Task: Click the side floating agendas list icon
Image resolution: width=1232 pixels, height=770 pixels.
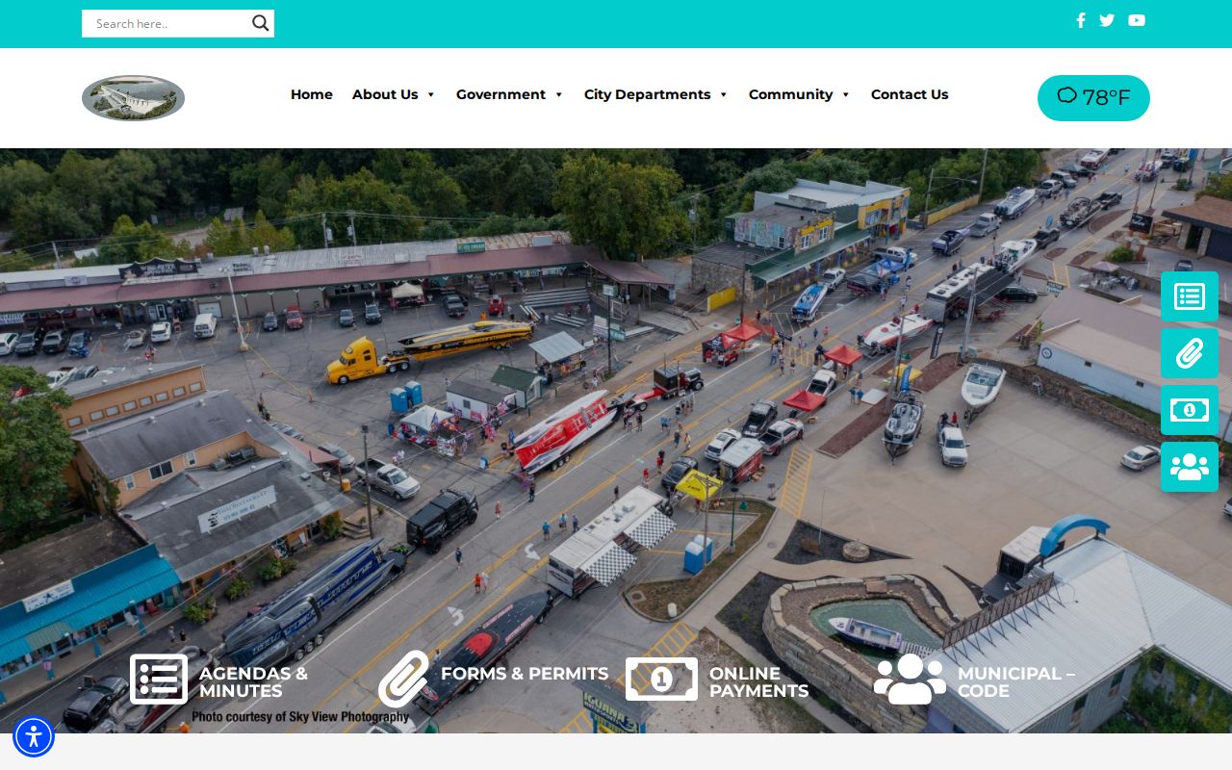Action: coord(1190,296)
